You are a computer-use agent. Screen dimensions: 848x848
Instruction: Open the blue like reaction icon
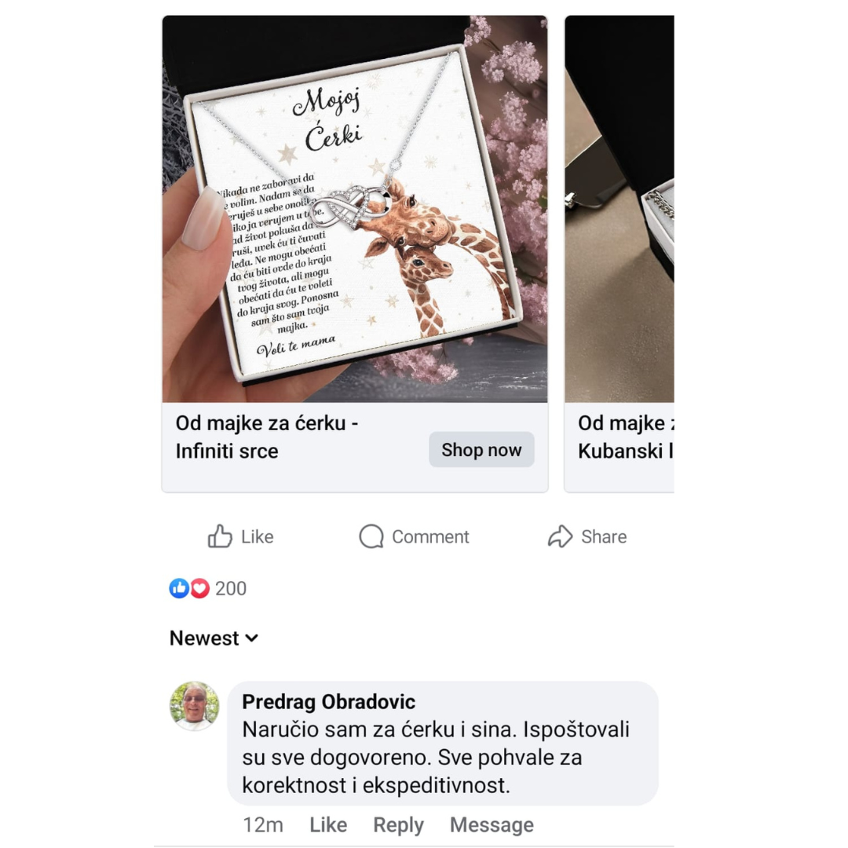pos(179,588)
